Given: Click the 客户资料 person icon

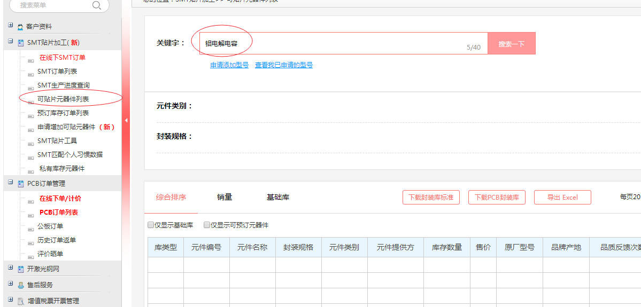Looking at the screenshot, I should [20, 27].
